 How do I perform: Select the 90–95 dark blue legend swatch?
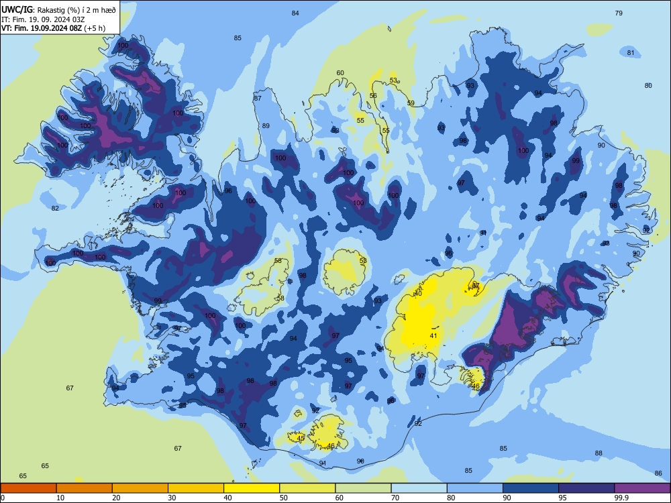(531, 488)
